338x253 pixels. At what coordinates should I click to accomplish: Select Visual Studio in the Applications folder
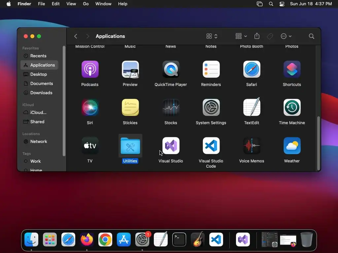pyautogui.click(x=171, y=146)
